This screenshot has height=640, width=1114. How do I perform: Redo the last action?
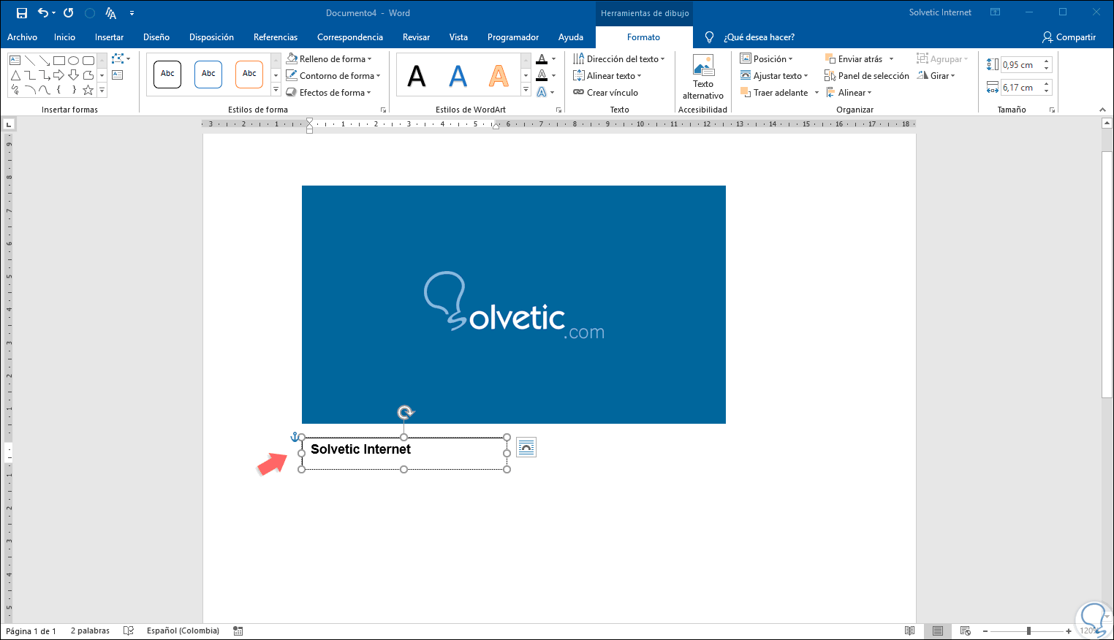pyautogui.click(x=69, y=13)
